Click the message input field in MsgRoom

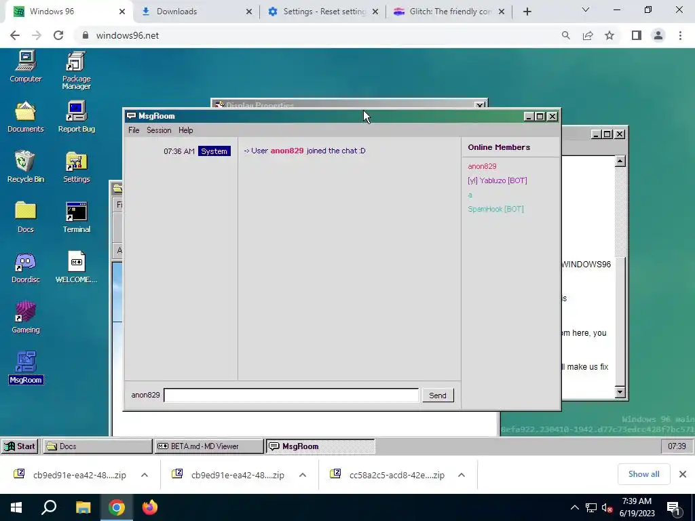pyautogui.click(x=291, y=395)
